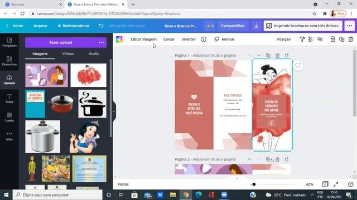Open the help question mark button

tap(351, 184)
